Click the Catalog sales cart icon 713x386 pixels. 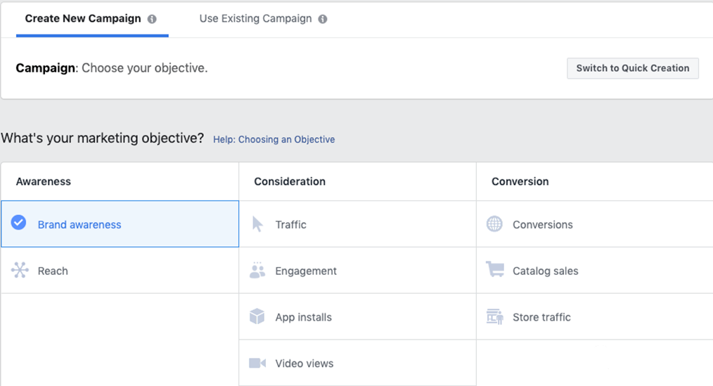495,270
